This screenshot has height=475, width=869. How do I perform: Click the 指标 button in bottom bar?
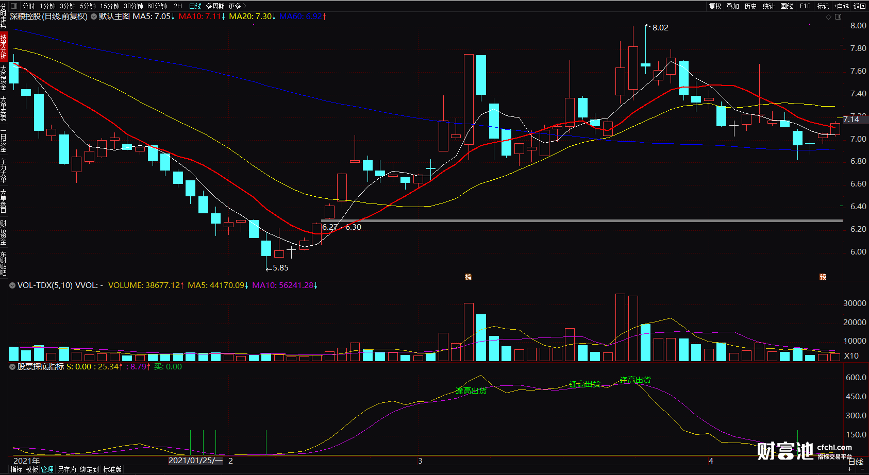(16, 469)
